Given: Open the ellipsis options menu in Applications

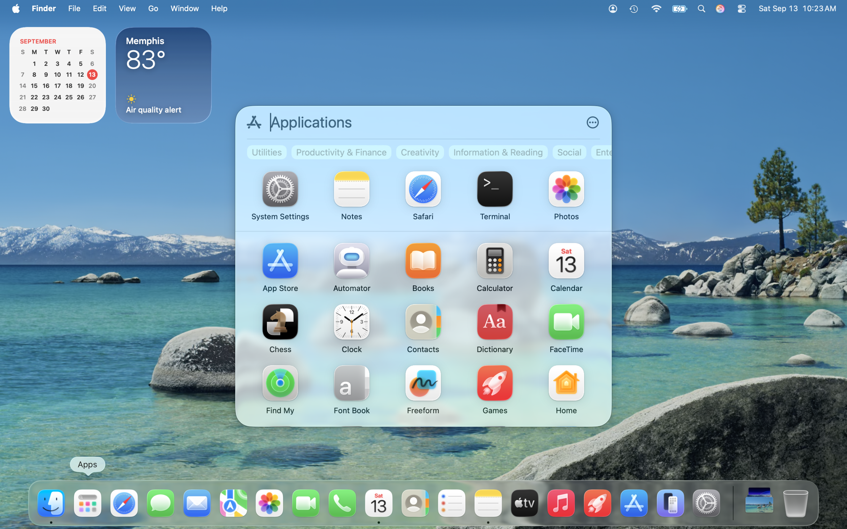Looking at the screenshot, I should pyautogui.click(x=592, y=122).
